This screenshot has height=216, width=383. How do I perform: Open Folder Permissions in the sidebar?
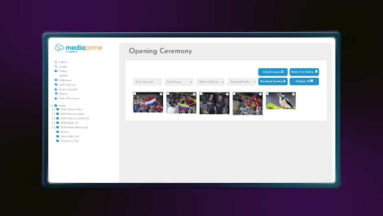(x=69, y=98)
